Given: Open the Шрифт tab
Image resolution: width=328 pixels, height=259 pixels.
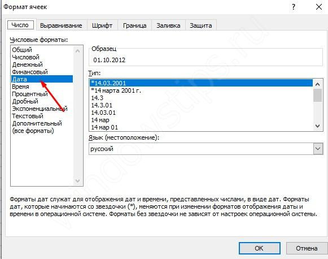Looking at the screenshot, I should (102, 25).
